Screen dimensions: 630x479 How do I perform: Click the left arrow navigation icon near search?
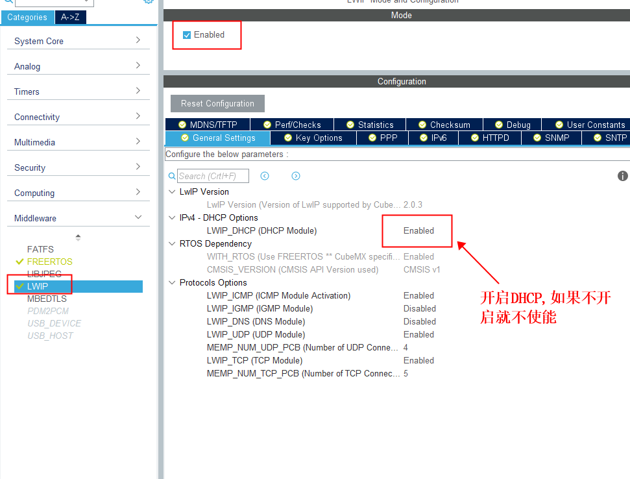[x=264, y=176]
